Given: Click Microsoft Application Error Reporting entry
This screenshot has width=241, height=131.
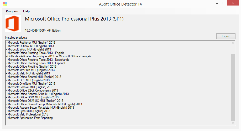Looking at the screenshot, I should coord(30,118).
